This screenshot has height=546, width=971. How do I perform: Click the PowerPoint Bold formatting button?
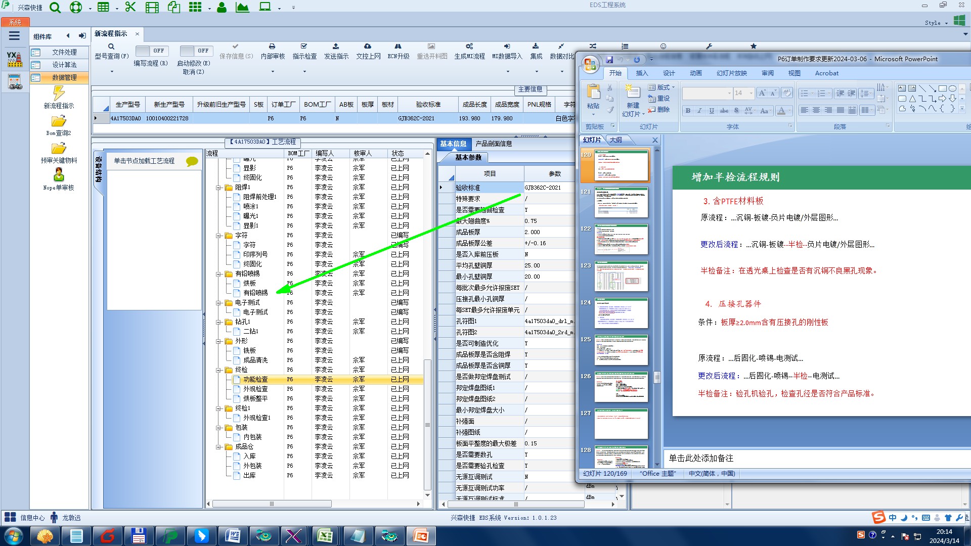688,110
